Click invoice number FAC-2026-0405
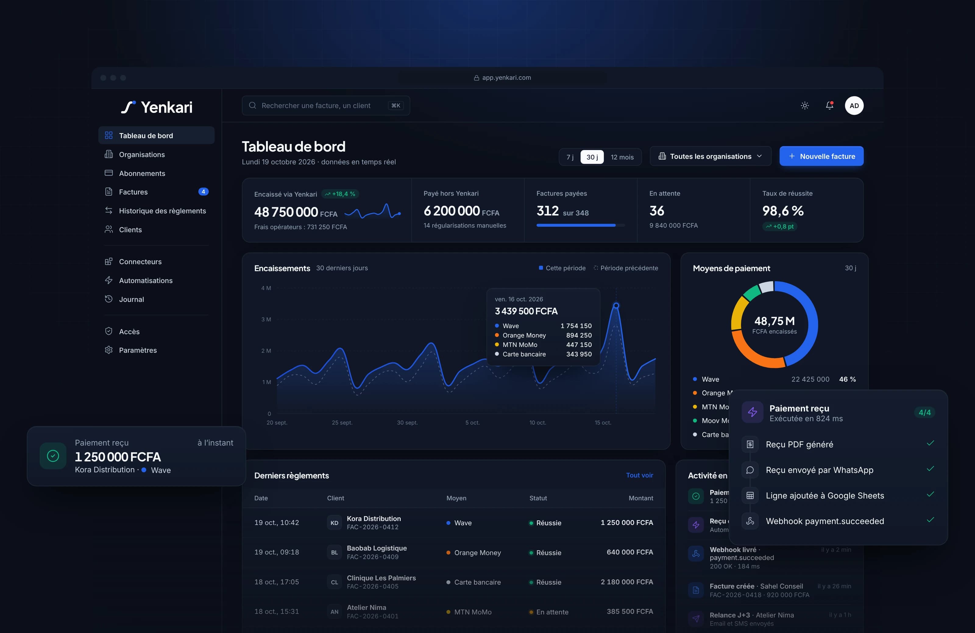 click(373, 586)
